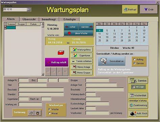The height and width of the screenshot is (122, 160).
Task: Click the Wartung durch field
Action: [91, 94]
